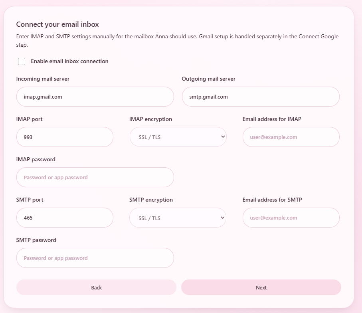Click the smtp.gmail.com server value
The width and height of the screenshot is (362, 313).
click(208, 97)
